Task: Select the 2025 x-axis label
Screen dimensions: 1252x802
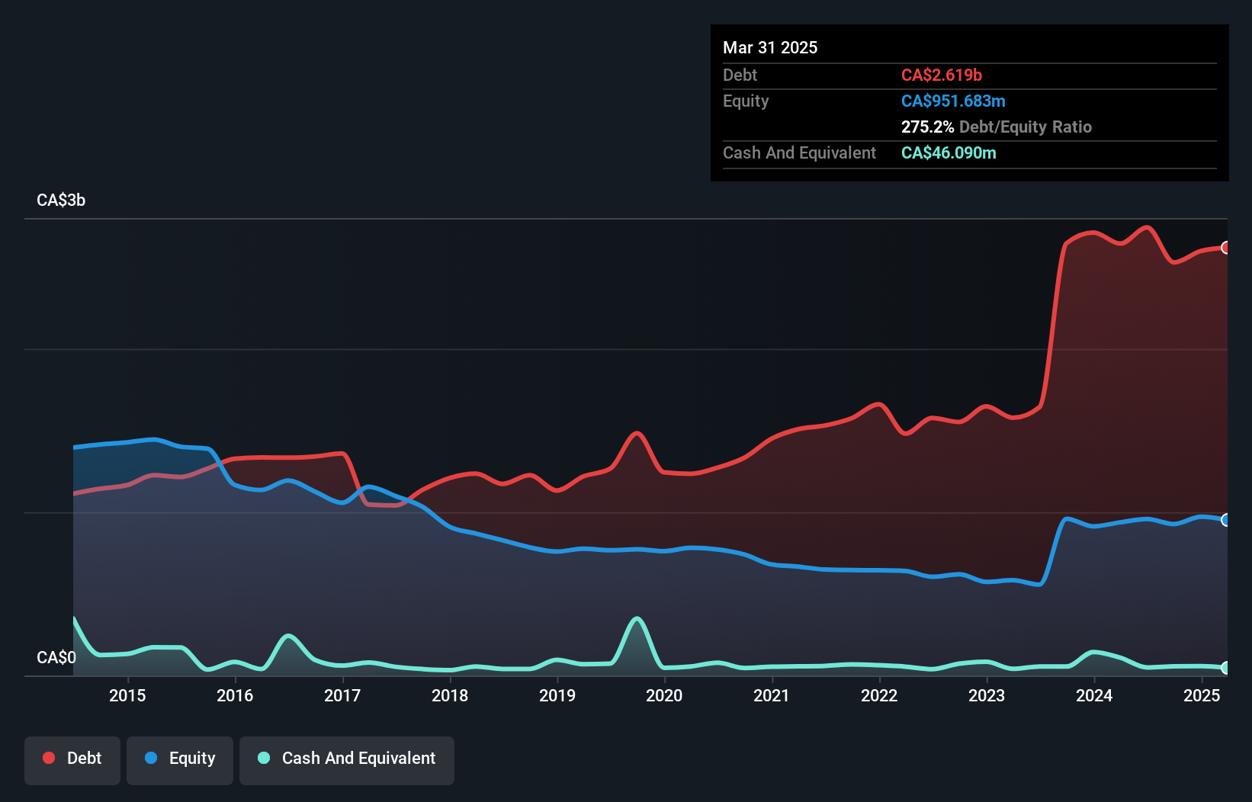Action: tap(1202, 695)
